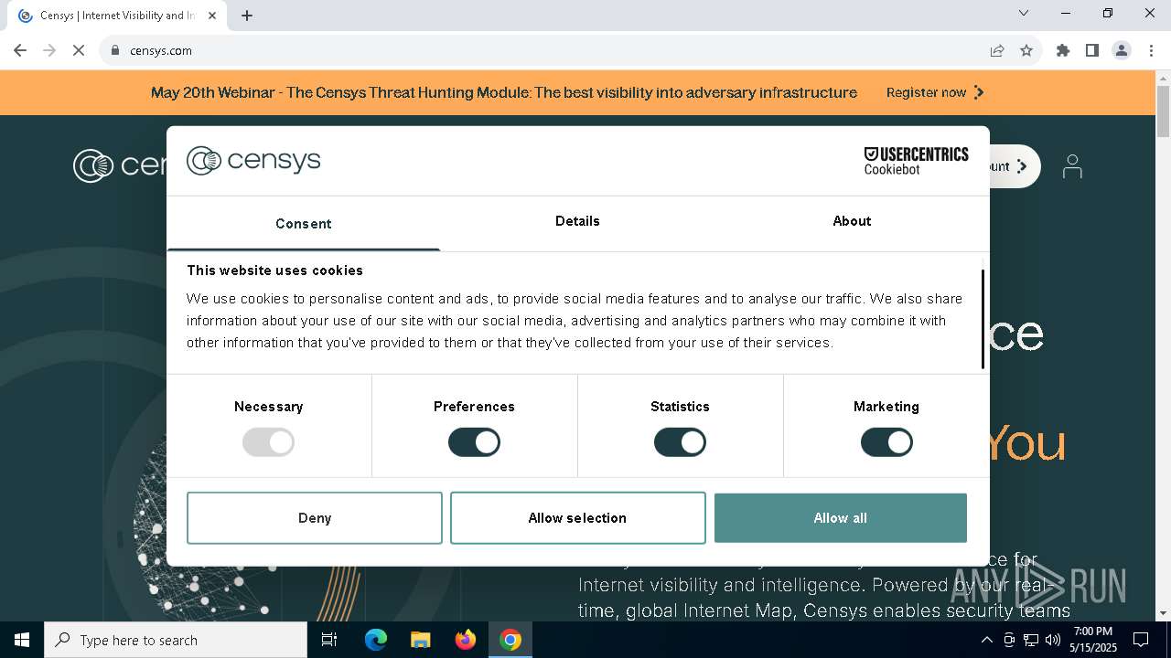Image resolution: width=1171 pixels, height=658 pixels.
Task: Close the Censys browser tab
Action: pyautogui.click(x=213, y=16)
